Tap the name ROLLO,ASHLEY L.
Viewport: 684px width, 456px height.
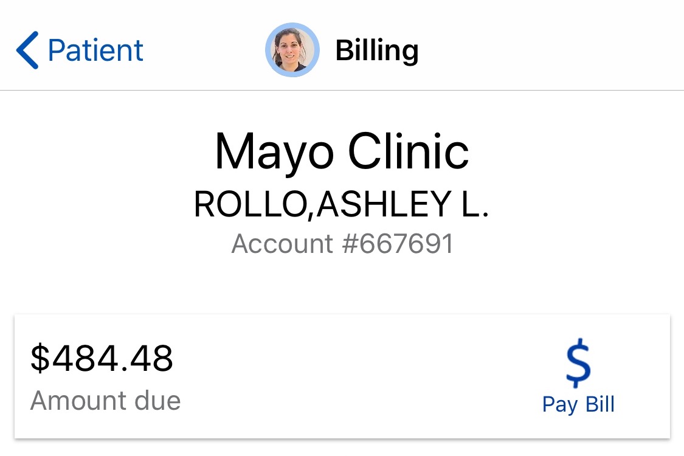342,204
